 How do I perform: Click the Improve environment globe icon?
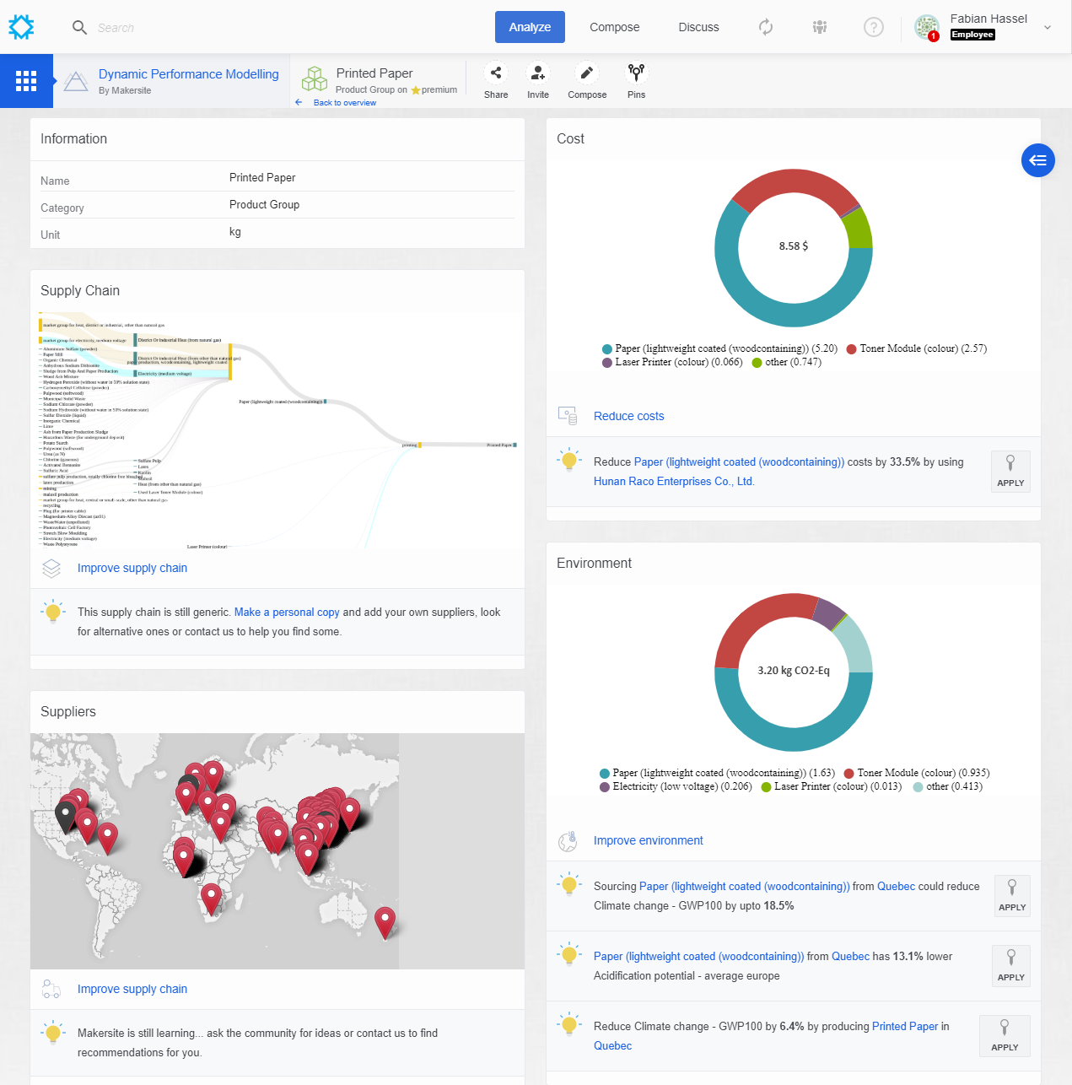coord(568,841)
